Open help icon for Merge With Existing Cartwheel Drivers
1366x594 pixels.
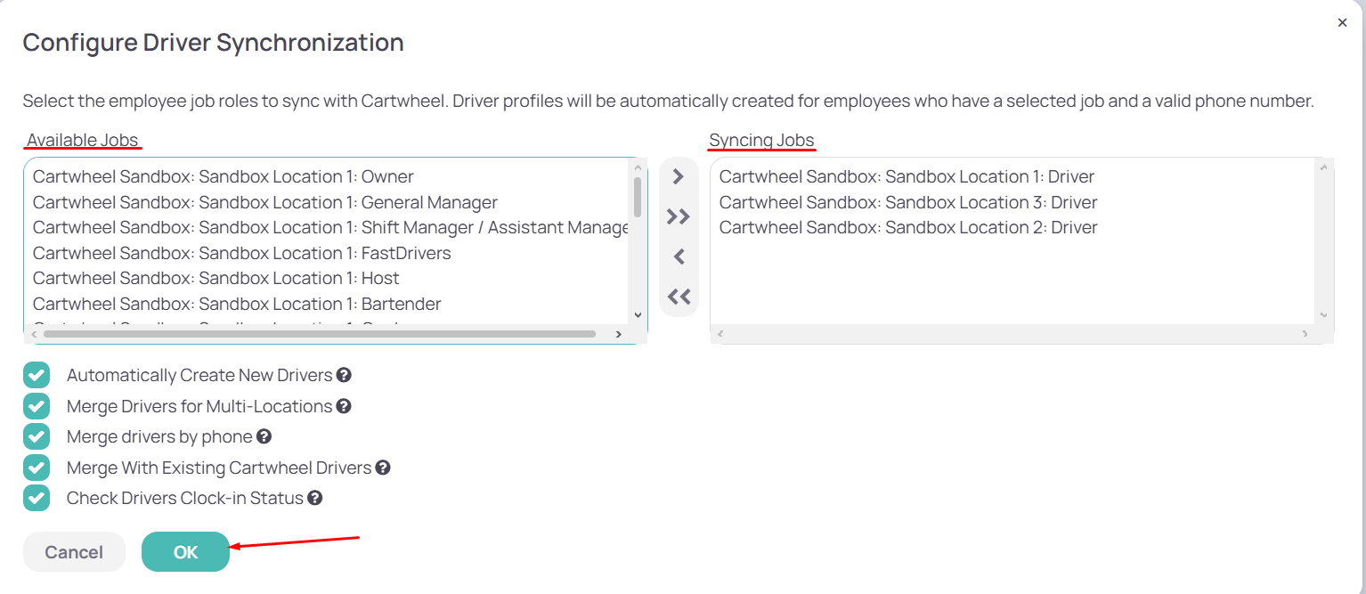[x=383, y=468]
